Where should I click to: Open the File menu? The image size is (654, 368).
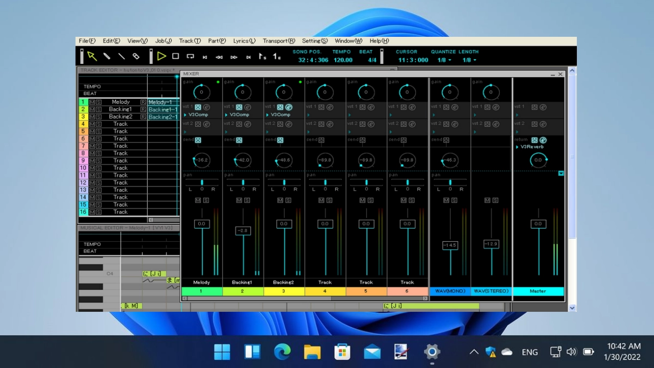click(87, 41)
